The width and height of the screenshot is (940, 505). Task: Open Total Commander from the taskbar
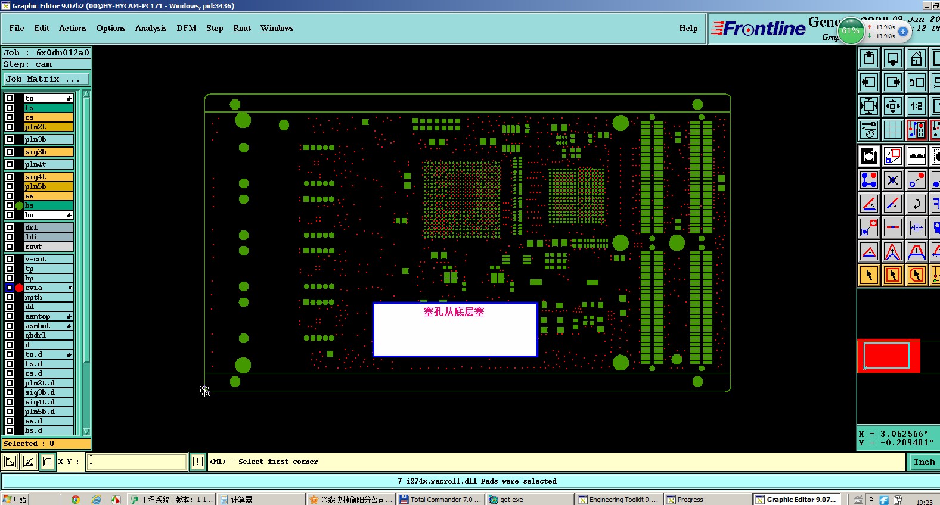pyautogui.click(x=440, y=500)
